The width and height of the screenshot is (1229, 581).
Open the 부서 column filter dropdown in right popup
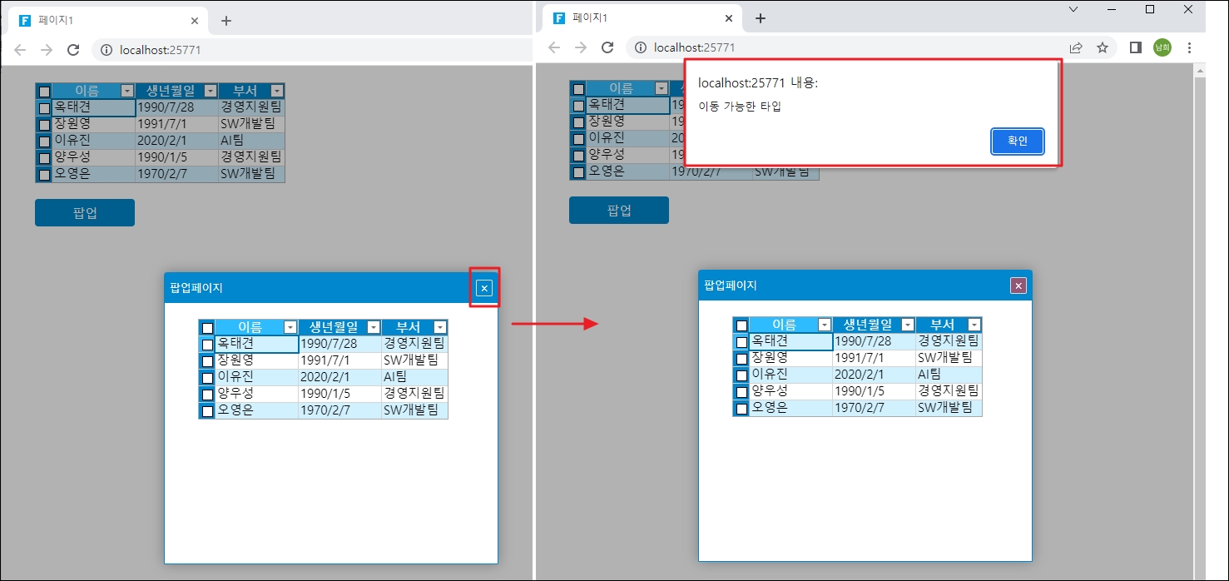coord(974,325)
